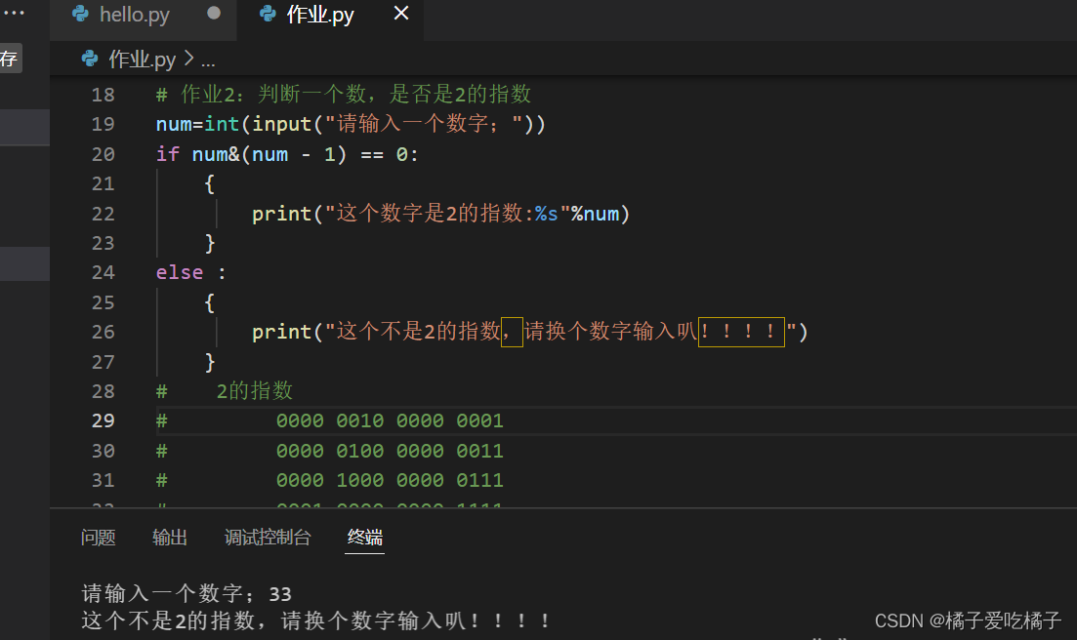
Task: Click line number 20 in the gutter
Action: 104,154
